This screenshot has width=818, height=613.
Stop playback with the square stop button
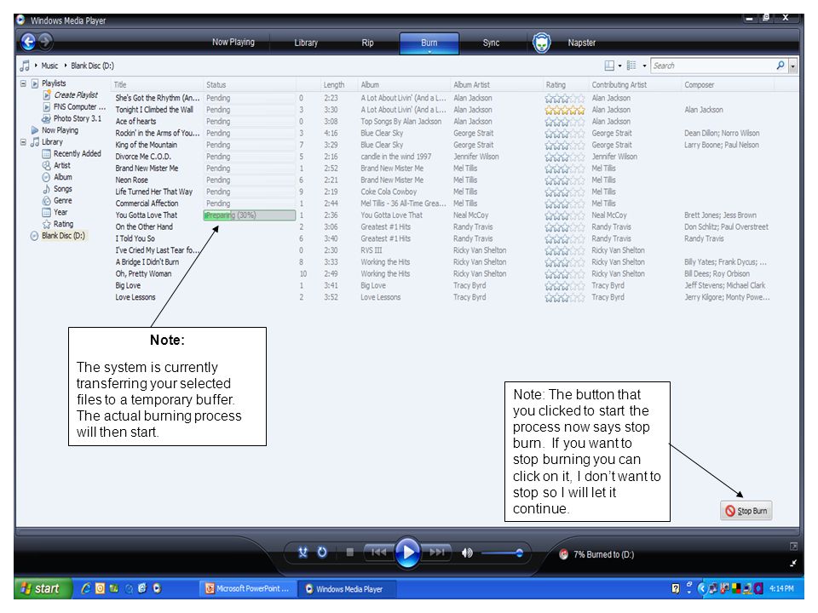tap(350, 552)
